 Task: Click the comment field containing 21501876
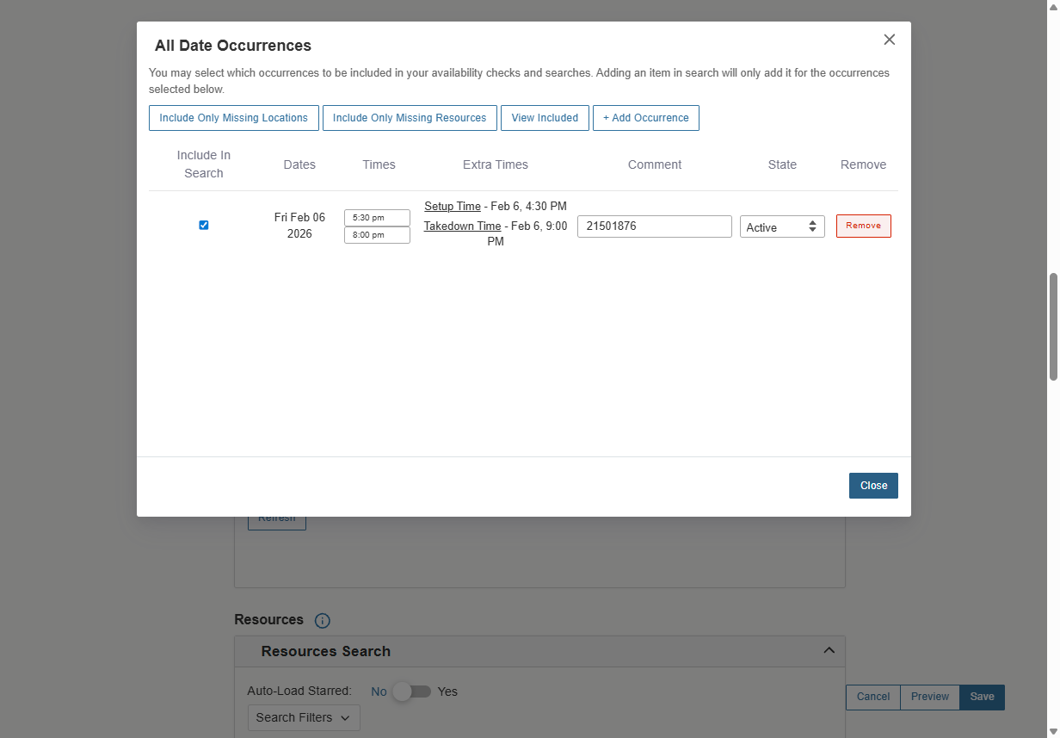[655, 226]
